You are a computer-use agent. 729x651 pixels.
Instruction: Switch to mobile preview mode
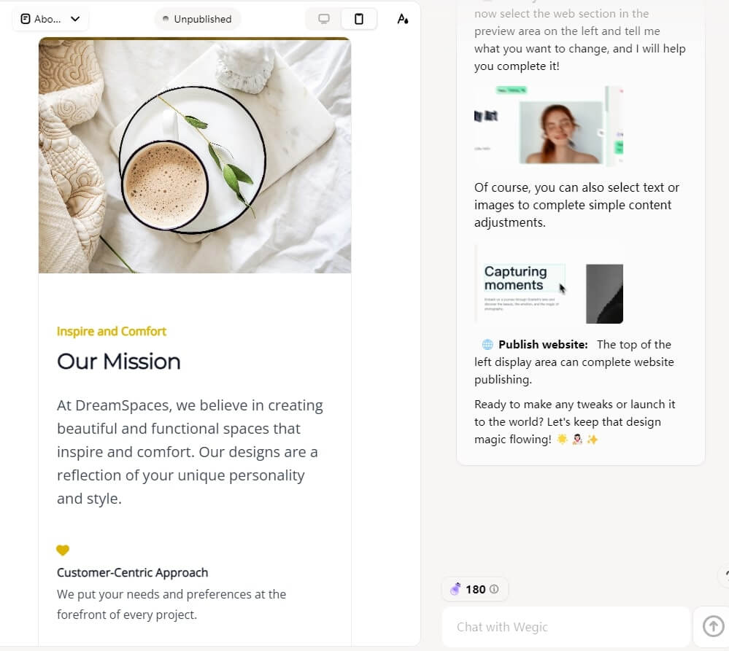(x=359, y=19)
